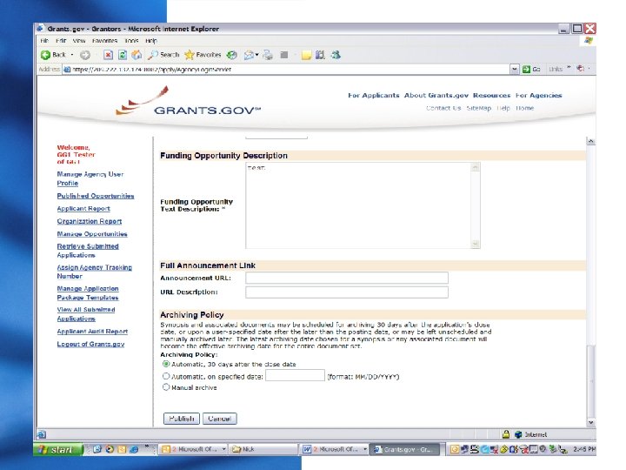Open the Edit menu
The image size is (626, 470).
click(x=61, y=41)
